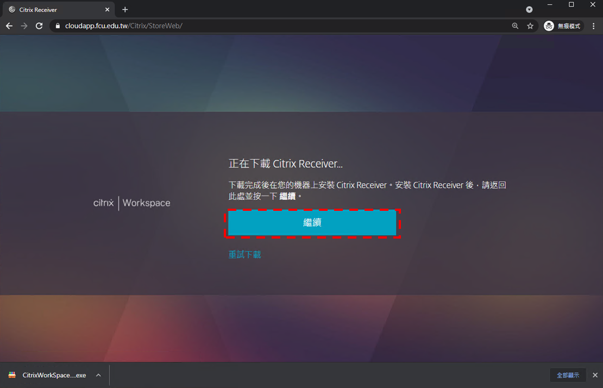Open the downloaded CitrixWorkSpace....exe file
This screenshot has width=603, height=388.
(54, 375)
